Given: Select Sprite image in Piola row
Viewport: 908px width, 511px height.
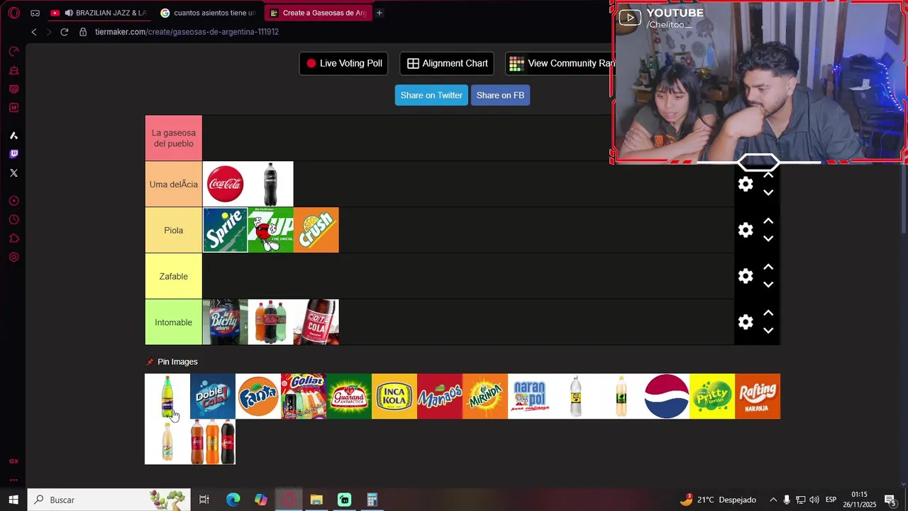Looking at the screenshot, I should [x=226, y=231].
